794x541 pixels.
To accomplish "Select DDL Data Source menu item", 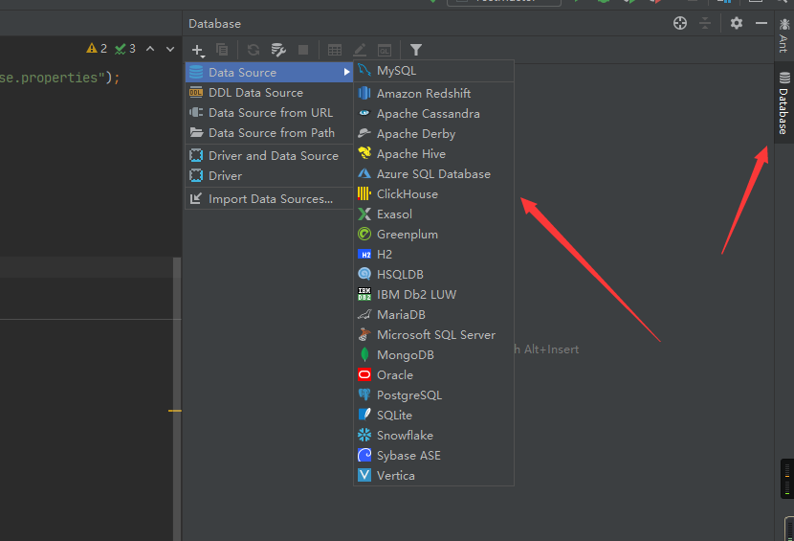I will tap(270, 93).
